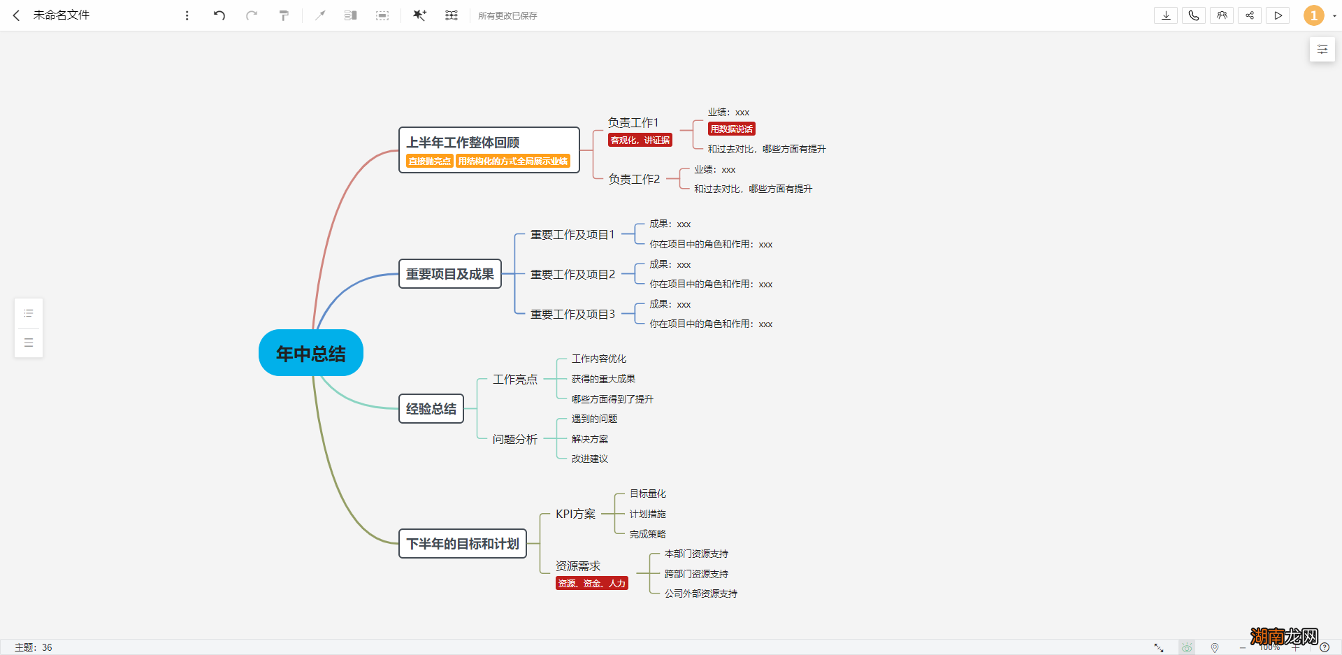Start presentation with the play button

point(1278,15)
